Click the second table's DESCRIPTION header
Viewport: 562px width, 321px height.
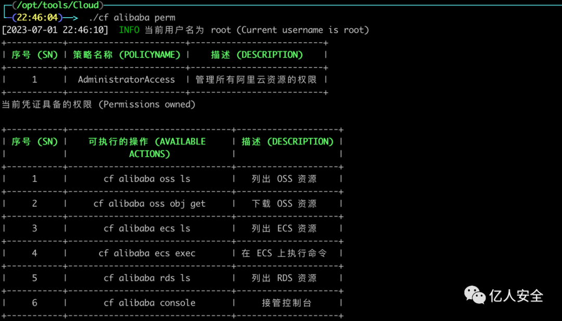tap(287, 142)
